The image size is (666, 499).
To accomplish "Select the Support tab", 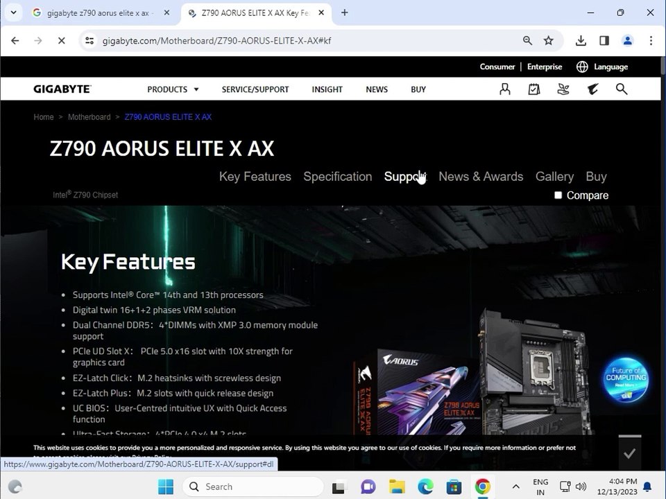I will point(405,177).
